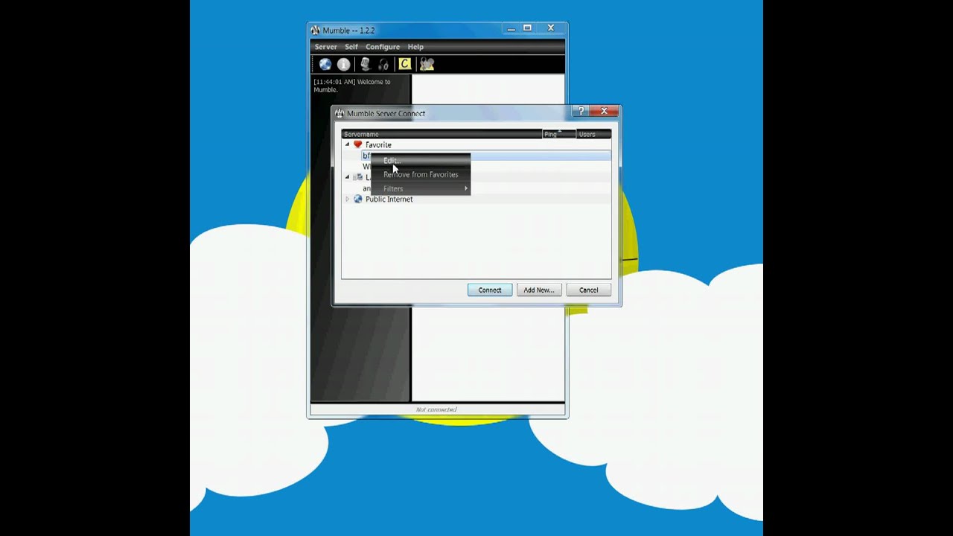Open the Self menu
The image size is (953, 536).
click(x=351, y=47)
